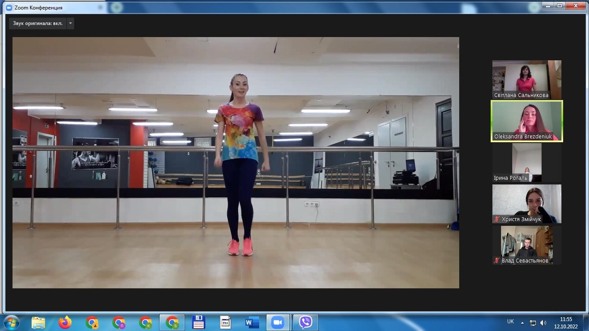589x331 pixels.
Task: Show hidden system tray icons
Action: [x=522, y=322]
